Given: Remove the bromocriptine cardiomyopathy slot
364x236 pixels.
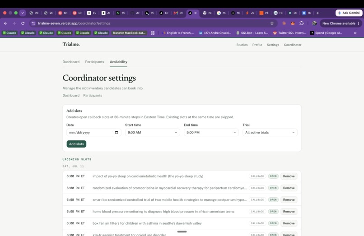Looking at the screenshot, I should (289, 188).
